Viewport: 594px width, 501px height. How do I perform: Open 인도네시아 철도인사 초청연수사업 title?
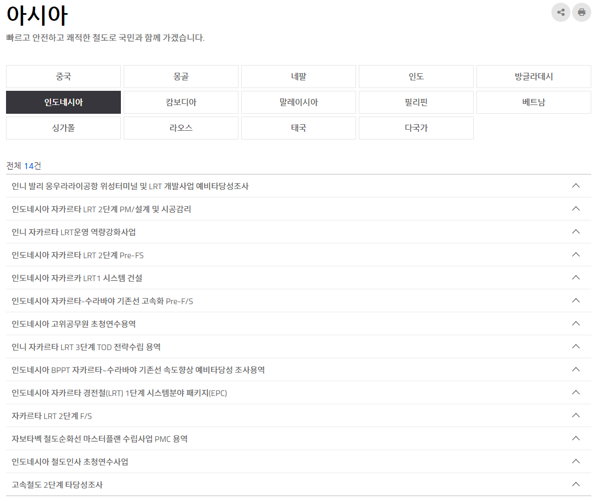[69, 462]
